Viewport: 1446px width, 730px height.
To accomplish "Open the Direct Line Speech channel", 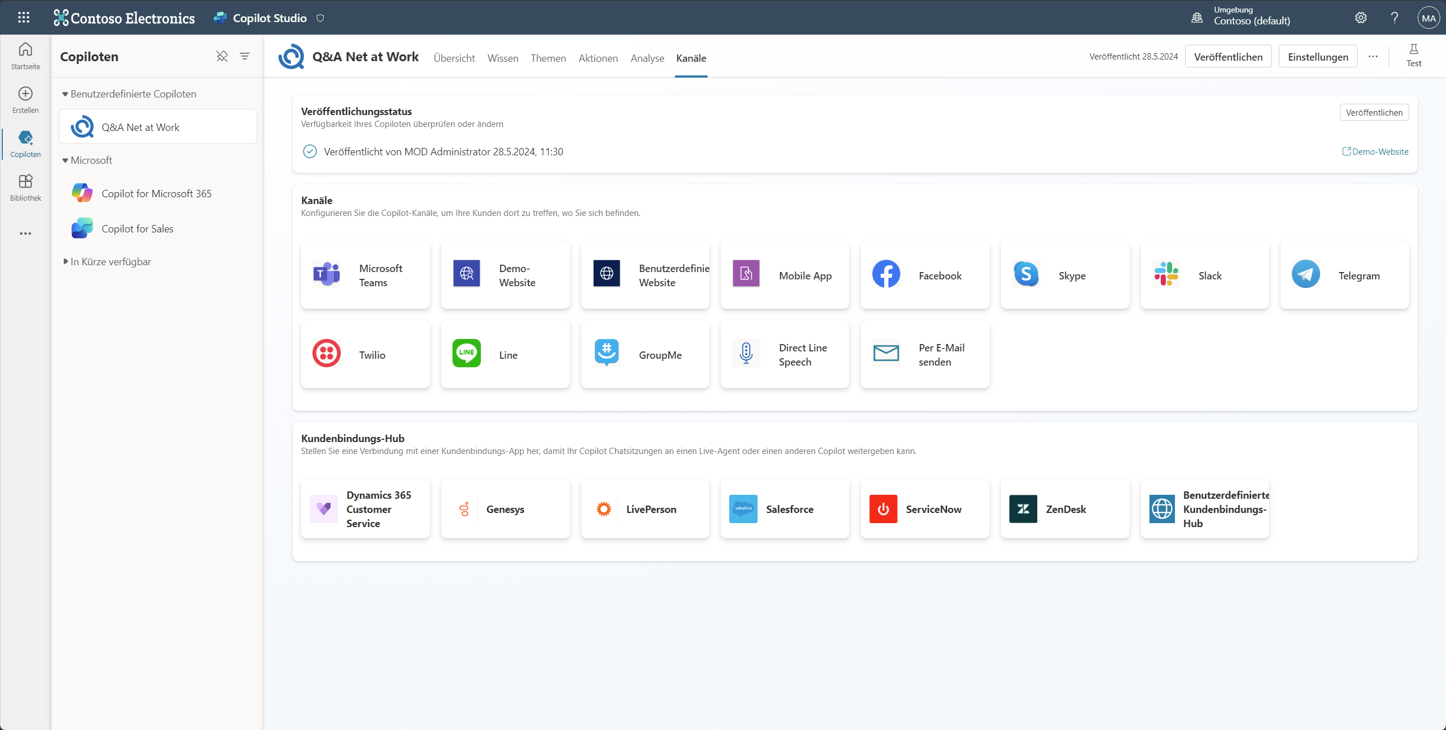I will [x=785, y=354].
